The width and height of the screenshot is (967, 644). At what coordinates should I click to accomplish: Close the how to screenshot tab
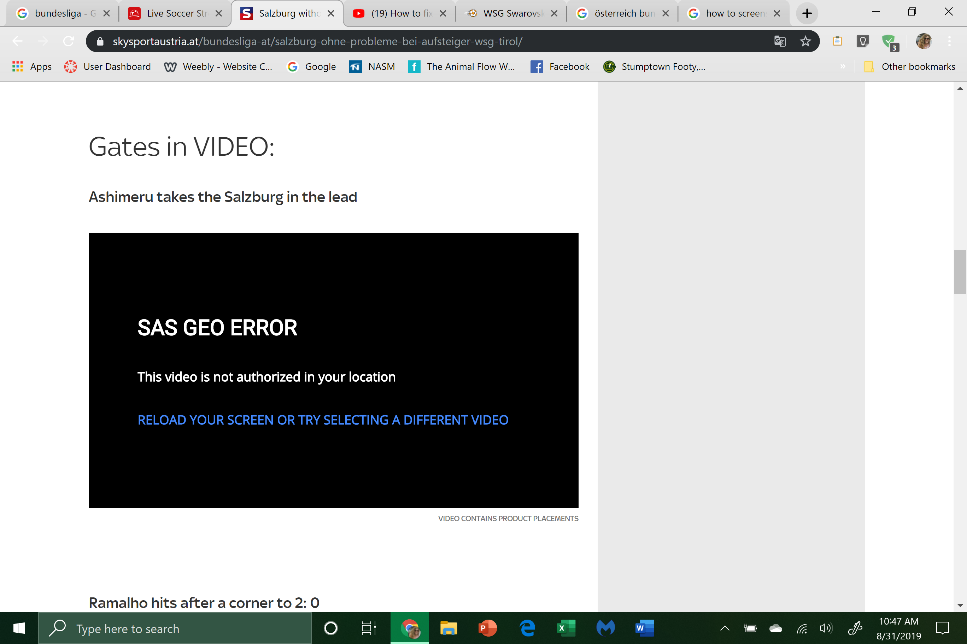pos(777,13)
